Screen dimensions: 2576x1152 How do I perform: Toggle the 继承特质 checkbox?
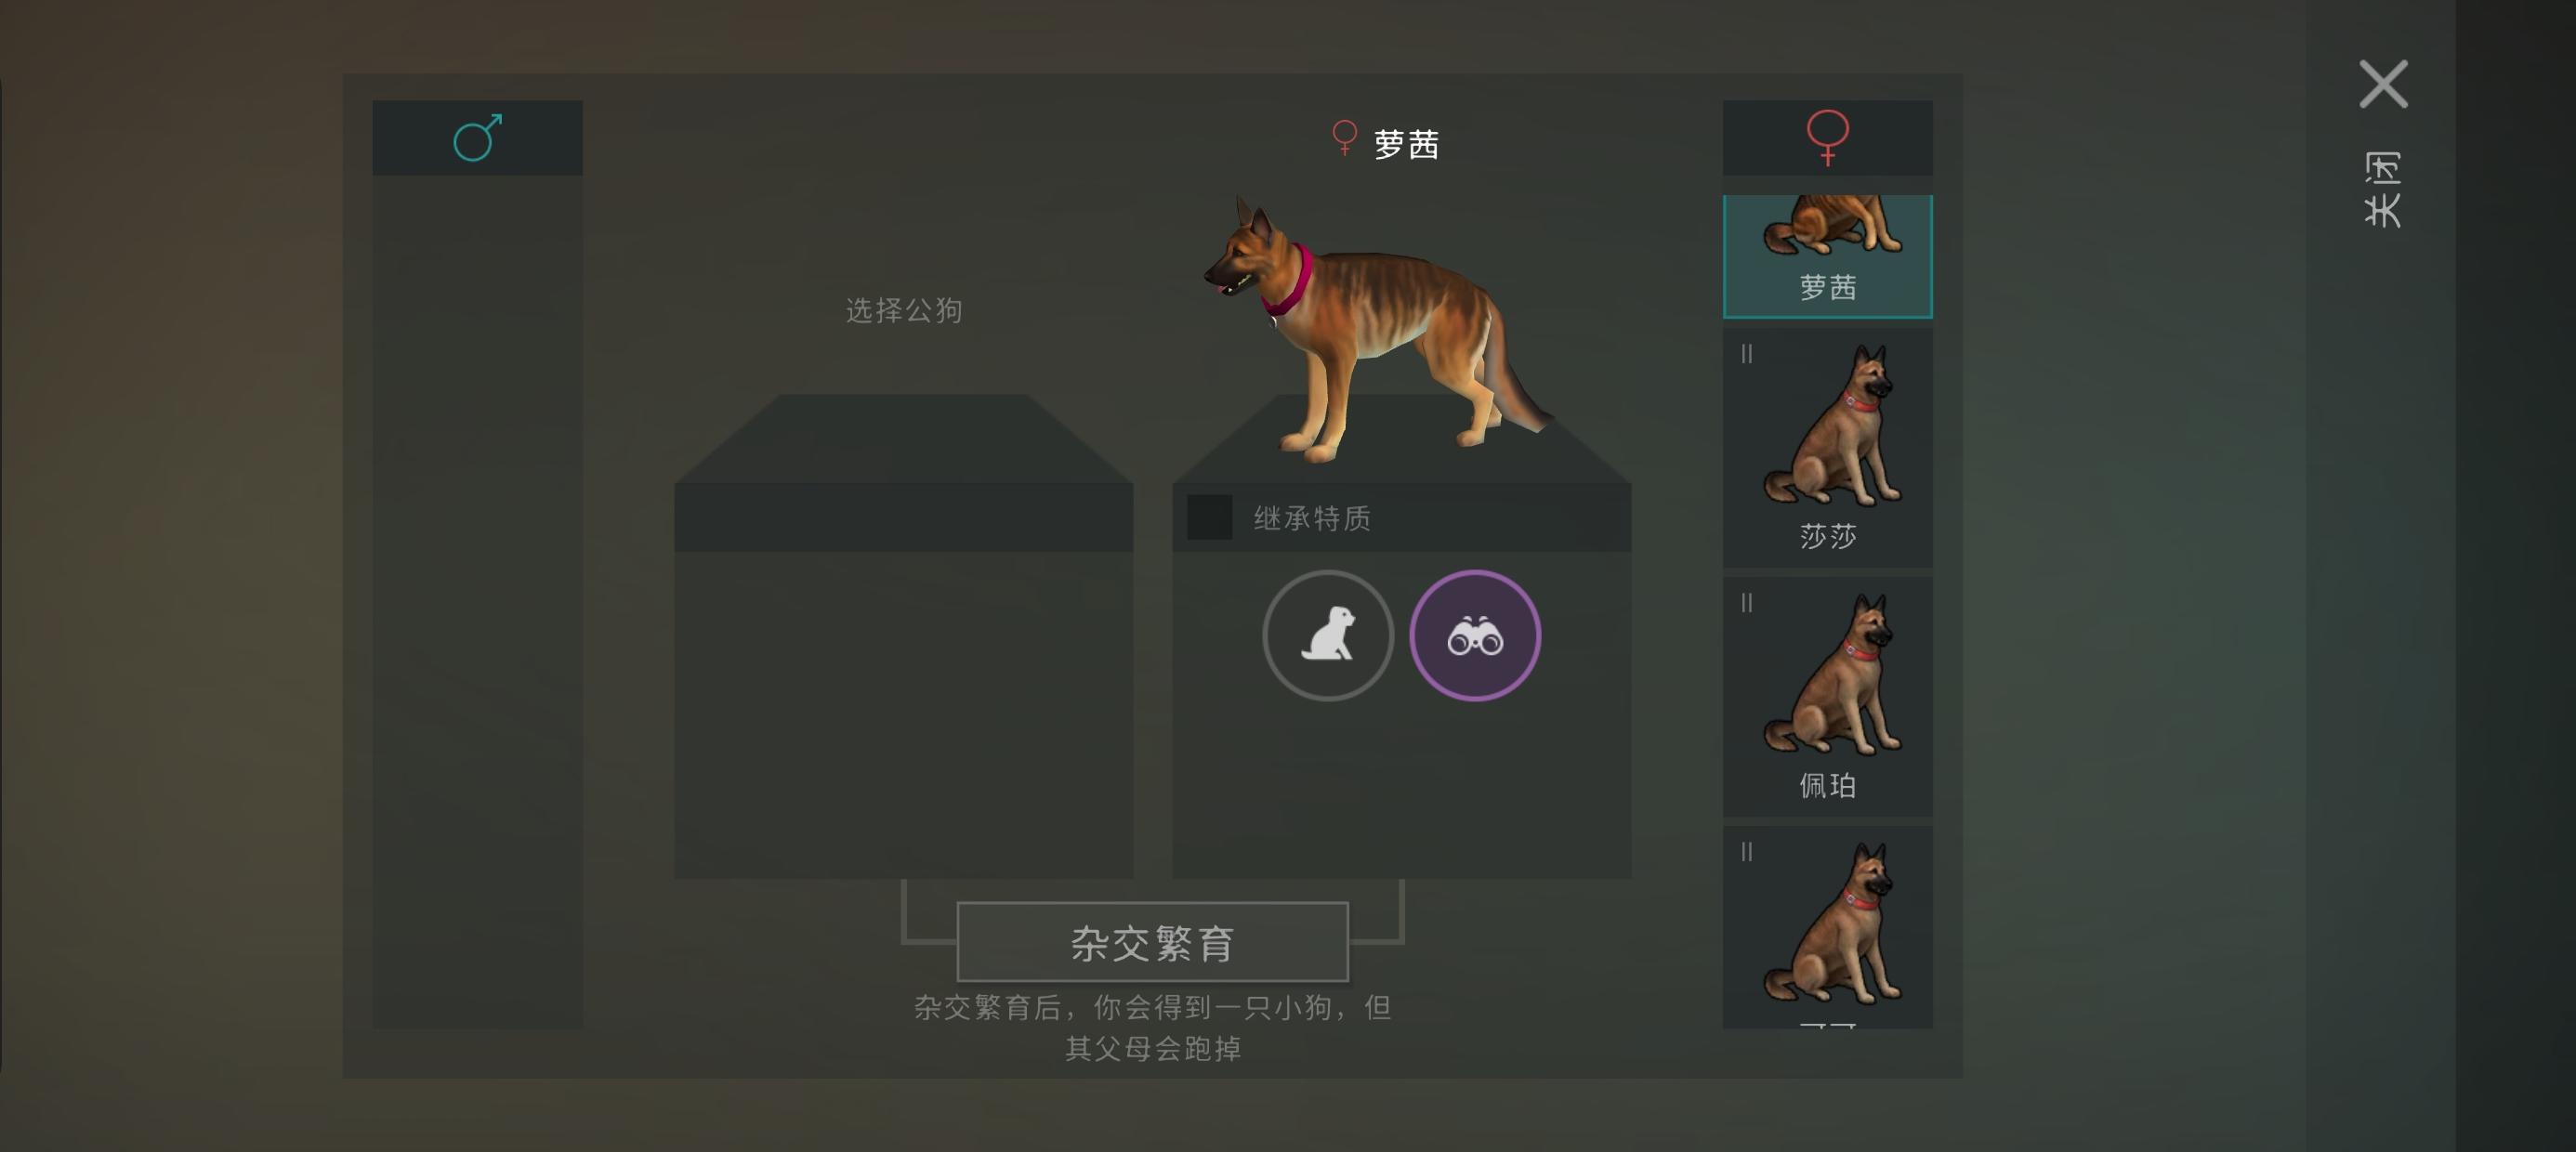(1209, 518)
